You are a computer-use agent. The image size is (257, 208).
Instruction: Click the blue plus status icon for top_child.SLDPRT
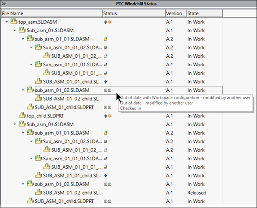coord(106,116)
